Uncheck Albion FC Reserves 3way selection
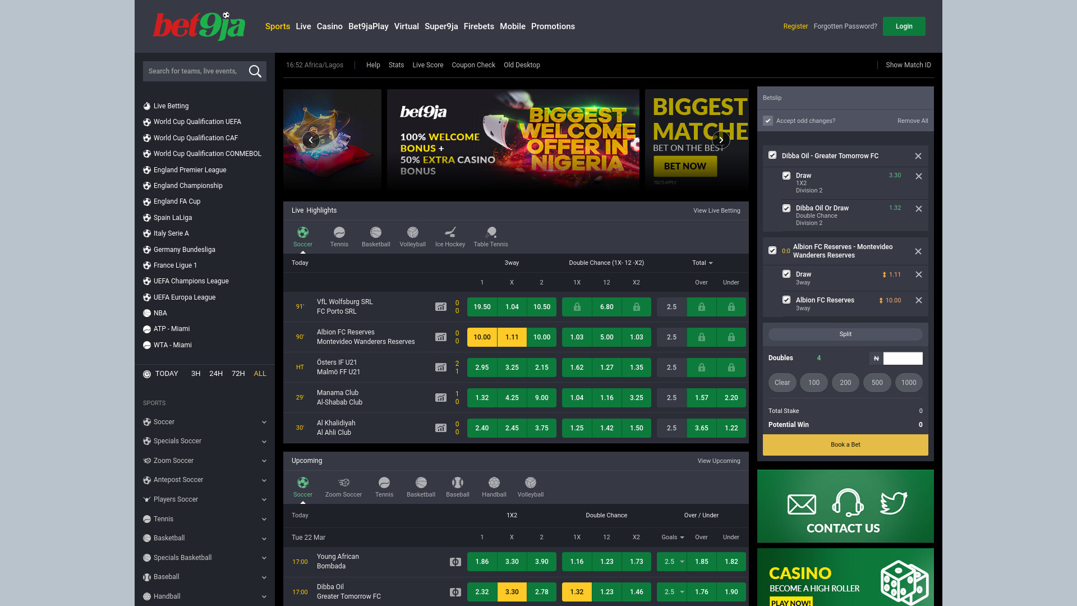 click(x=786, y=300)
